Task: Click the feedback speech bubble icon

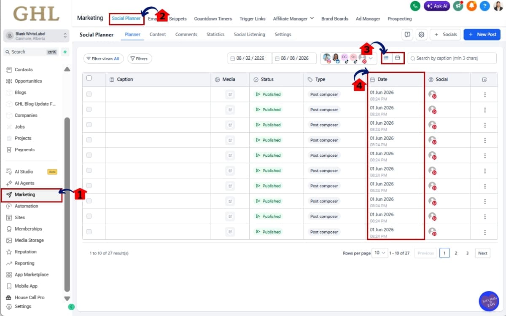Action: (407, 35)
